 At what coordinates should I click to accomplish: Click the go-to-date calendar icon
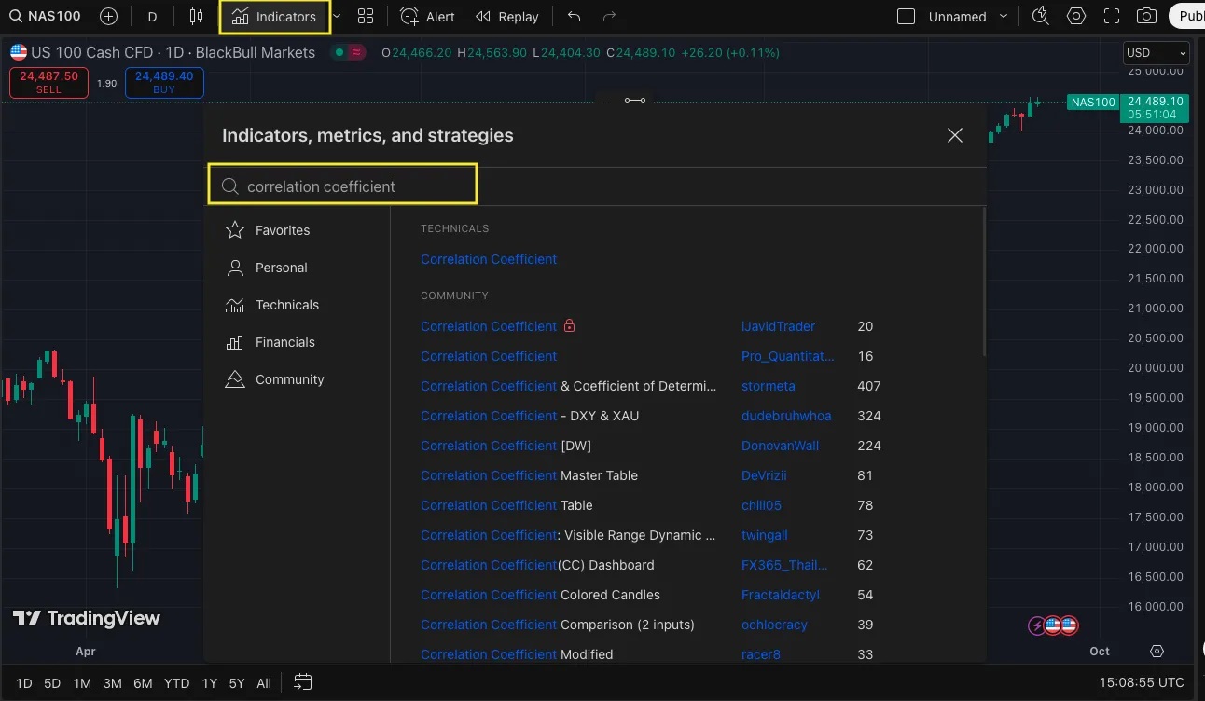coord(302,682)
